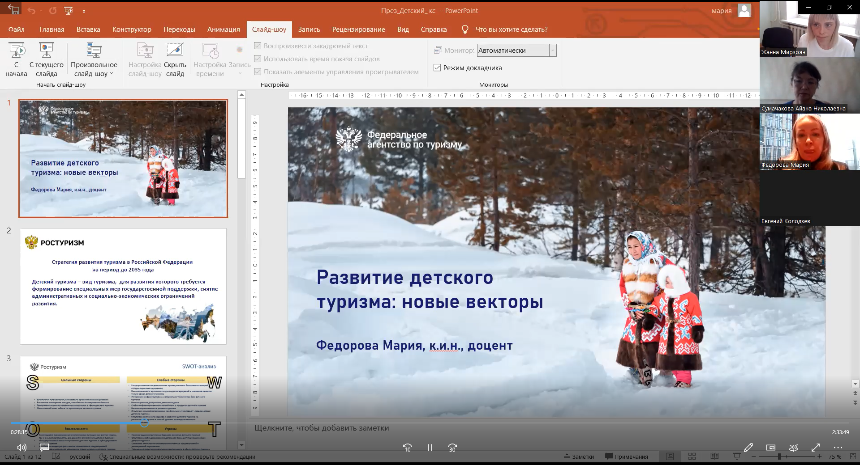Select slide 2 thumbnail titled Ростуризм

click(x=123, y=286)
